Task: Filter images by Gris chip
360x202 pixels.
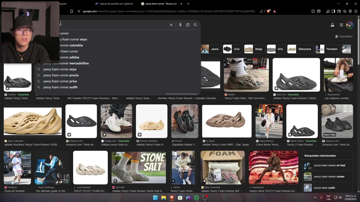Action: point(276,49)
